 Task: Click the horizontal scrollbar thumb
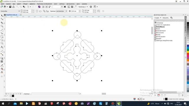(x=104, y=94)
